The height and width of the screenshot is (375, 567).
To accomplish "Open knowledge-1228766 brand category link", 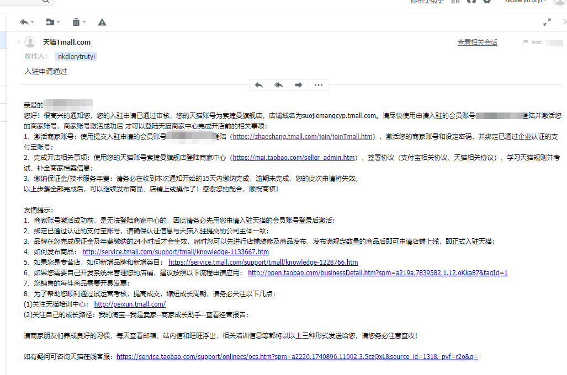I will tap(263, 262).
